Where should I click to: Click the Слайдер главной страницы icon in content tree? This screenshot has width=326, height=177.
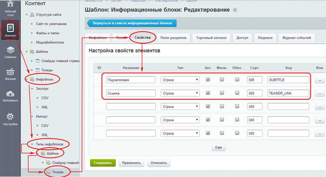(38, 61)
